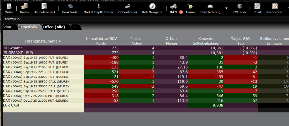The width and height of the screenshot is (289, 126).
Task: Close the Portfolio tab with red X
Action: pyautogui.click(x=19, y=27)
